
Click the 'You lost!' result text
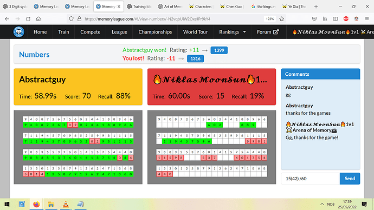[x=133, y=58]
